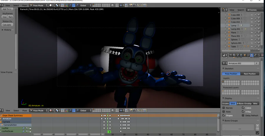
Task: Uncheck the X-Ray checkbox
Action: point(243,112)
